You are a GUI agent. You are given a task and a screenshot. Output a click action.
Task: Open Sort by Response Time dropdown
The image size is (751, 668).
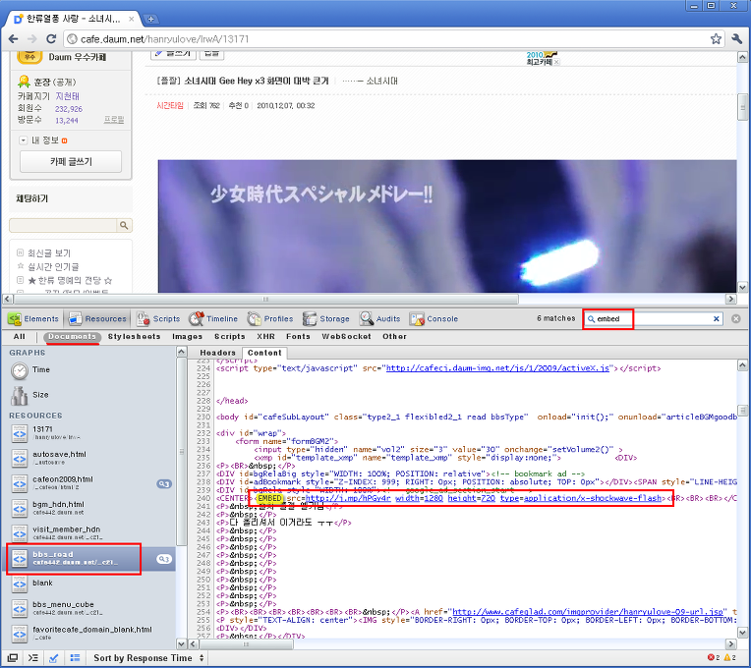point(148,658)
